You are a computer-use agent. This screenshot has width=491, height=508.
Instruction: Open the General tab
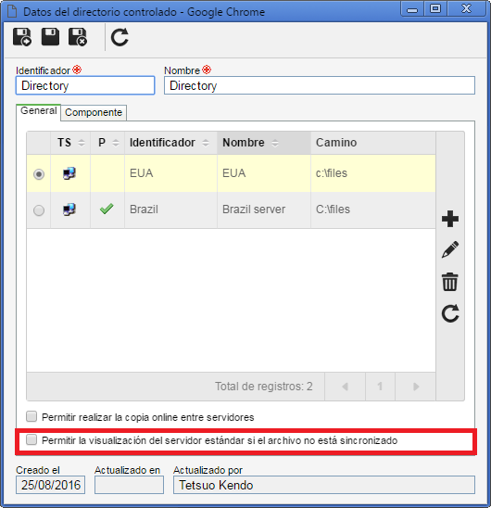click(39, 111)
